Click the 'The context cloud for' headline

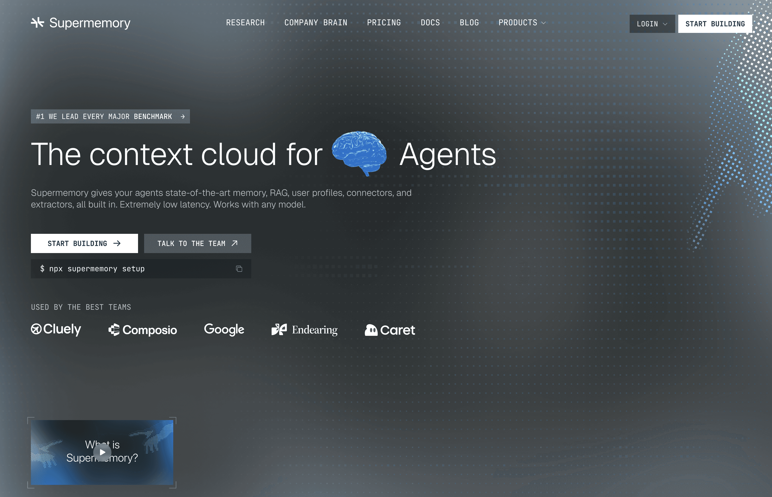click(x=177, y=155)
